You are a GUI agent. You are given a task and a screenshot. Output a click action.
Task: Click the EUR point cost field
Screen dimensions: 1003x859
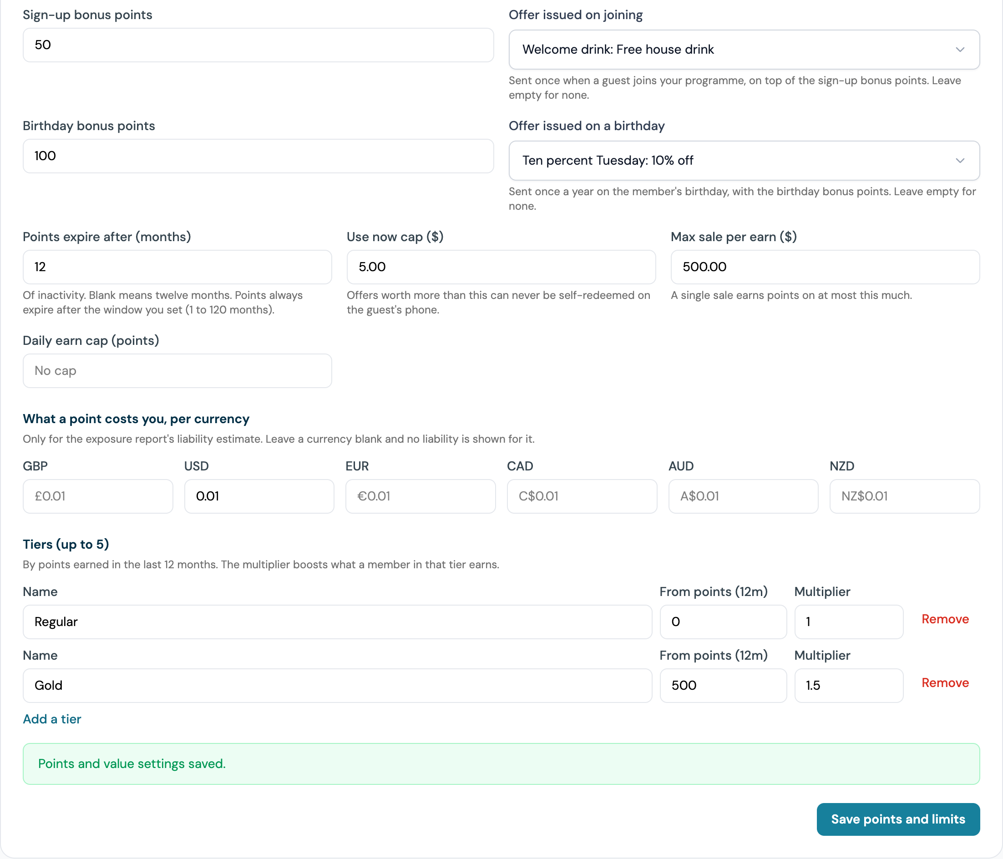420,496
